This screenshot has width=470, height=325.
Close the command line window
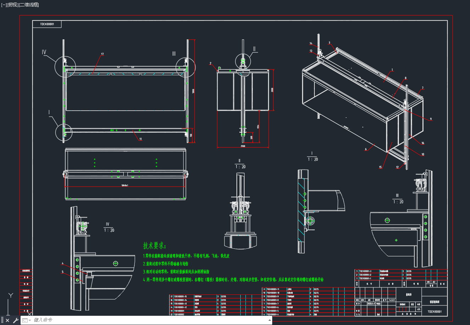[7, 320]
